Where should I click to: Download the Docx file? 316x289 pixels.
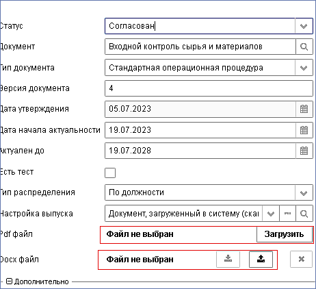click(228, 260)
